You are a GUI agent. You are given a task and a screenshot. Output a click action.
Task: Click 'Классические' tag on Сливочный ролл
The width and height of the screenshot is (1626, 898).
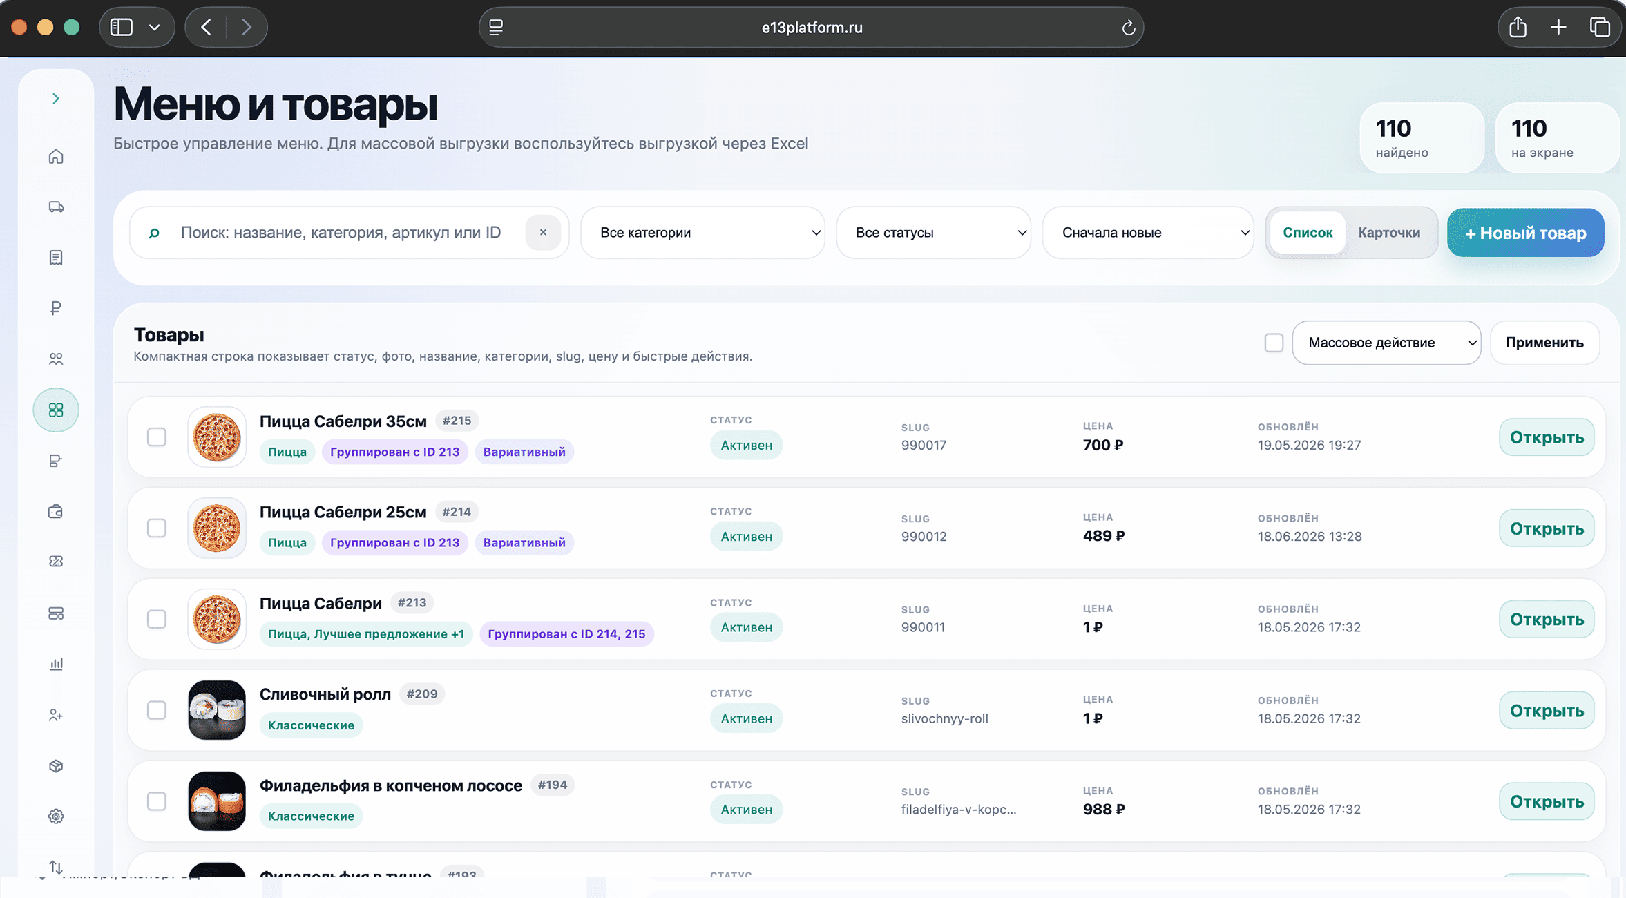pyautogui.click(x=311, y=725)
